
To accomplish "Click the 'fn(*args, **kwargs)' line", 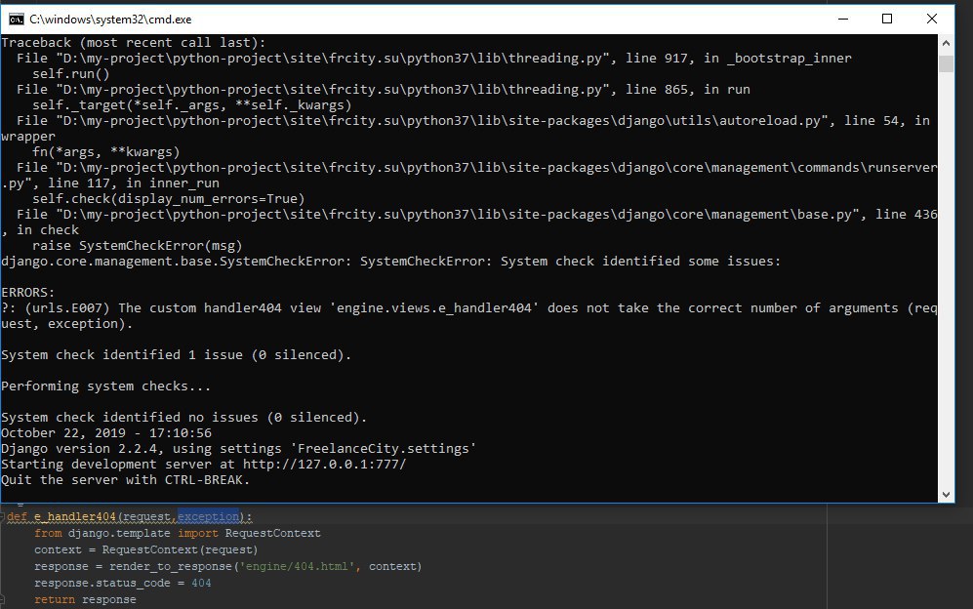I will pyautogui.click(x=106, y=151).
